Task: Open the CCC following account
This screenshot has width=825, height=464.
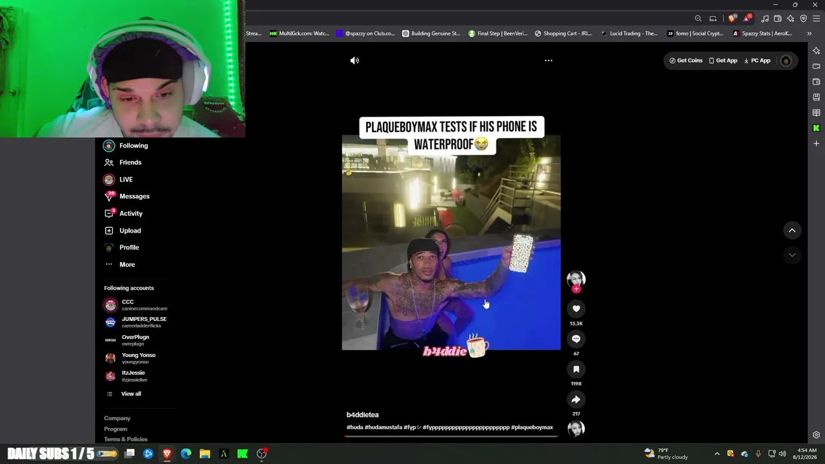Action: point(136,305)
